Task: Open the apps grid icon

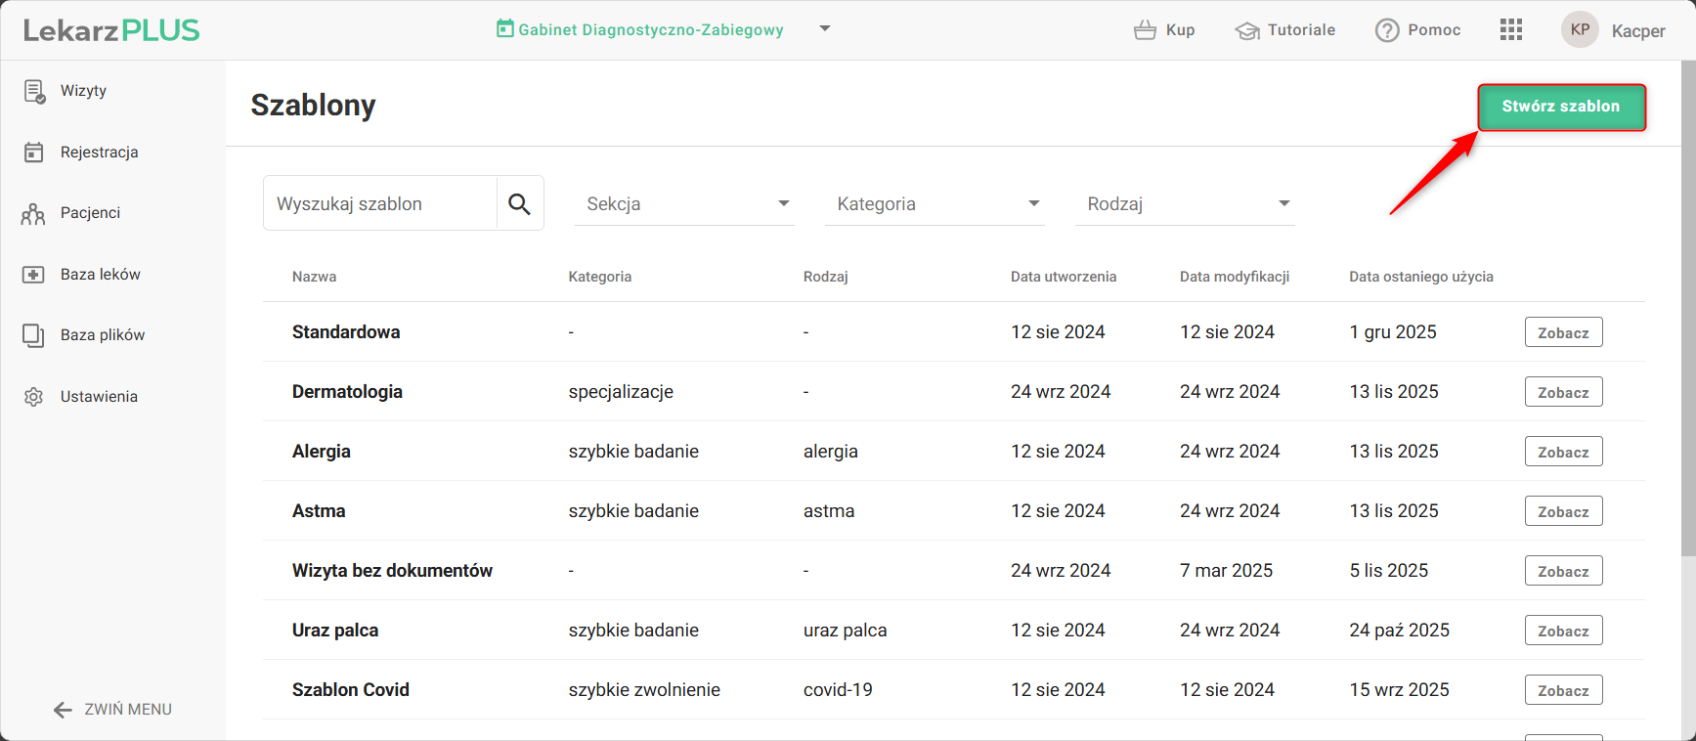Action: coord(1511,29)
